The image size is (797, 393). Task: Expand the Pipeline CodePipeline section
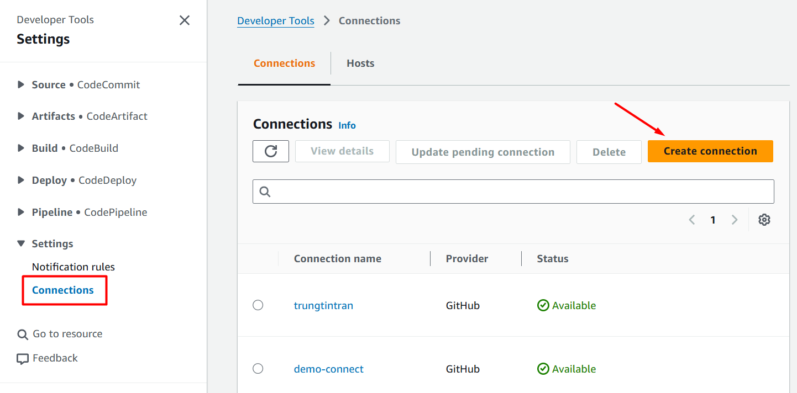[x=21, y=213]
